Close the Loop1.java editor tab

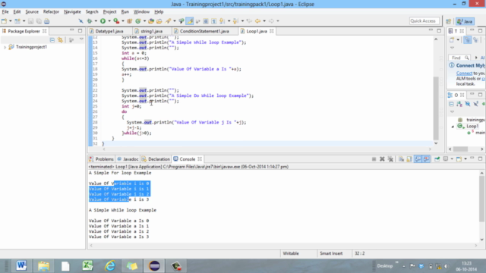click(272, 31)
